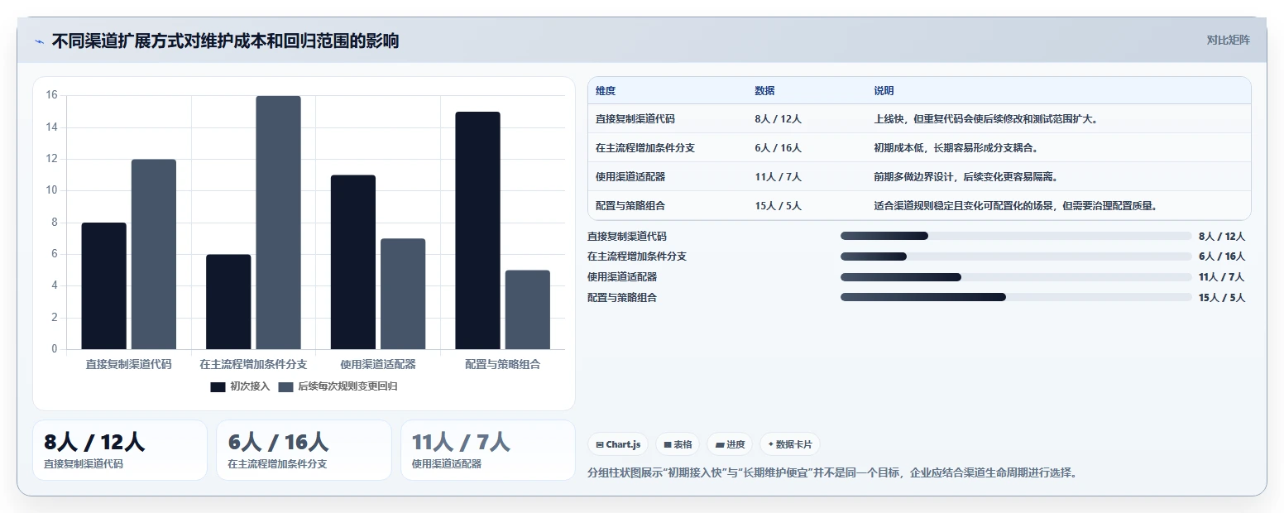Click x-axis label 直接复制渠道代码
The image size is (1284, 513).
128,364
